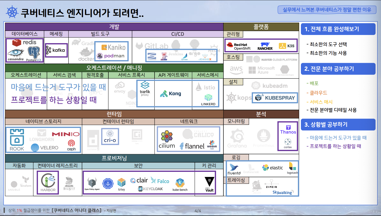Click the Kaniko logo
Screen dimensions: 381x216
(113, 47)
